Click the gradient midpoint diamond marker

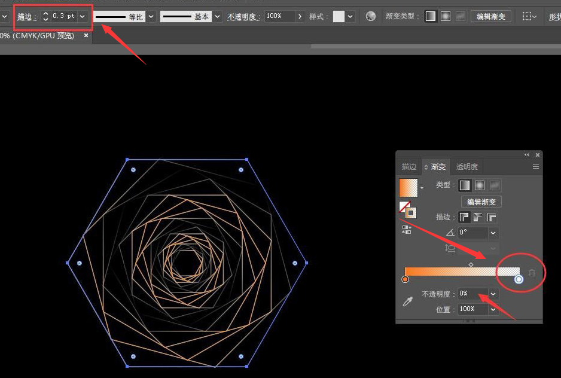[x=471, y=264]
